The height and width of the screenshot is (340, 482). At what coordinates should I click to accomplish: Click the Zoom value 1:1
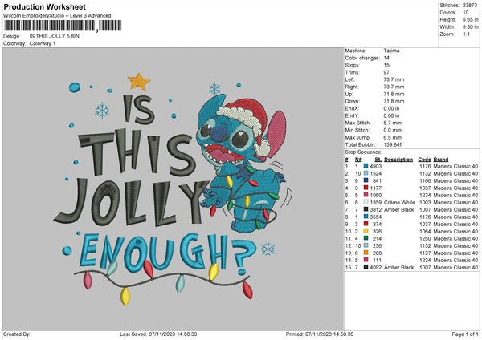click(x=466, y=34)
